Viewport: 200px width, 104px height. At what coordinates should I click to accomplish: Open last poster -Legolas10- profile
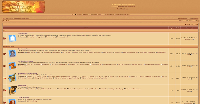188,39
